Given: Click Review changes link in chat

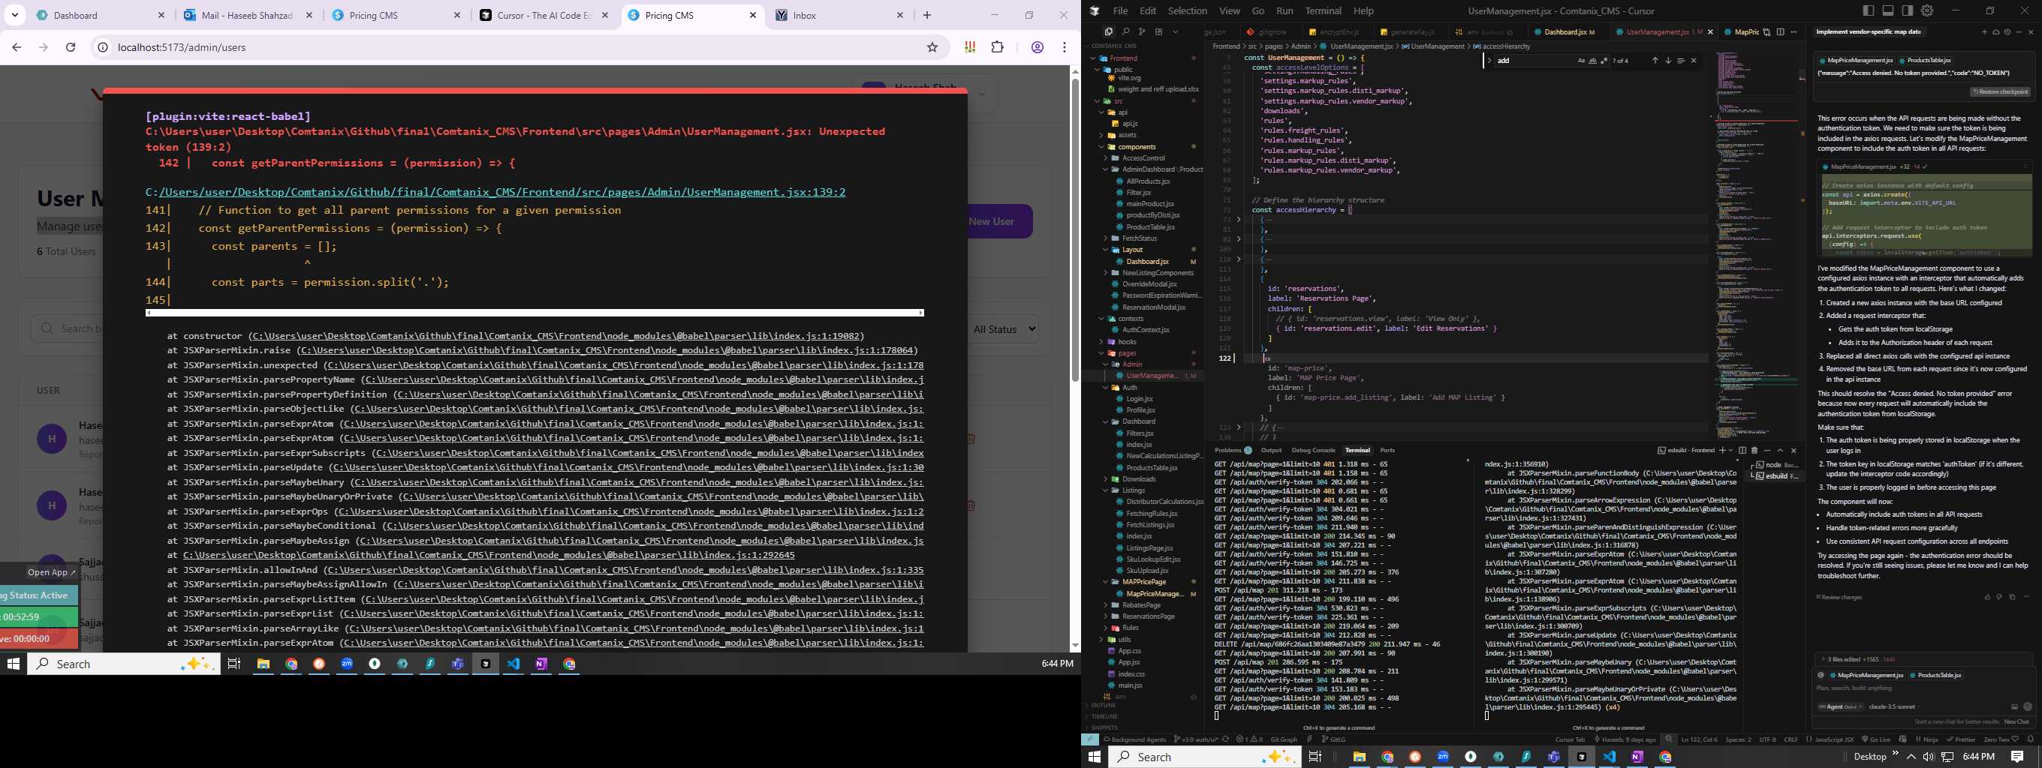Looking at the screenshot, I should 1840,597.
